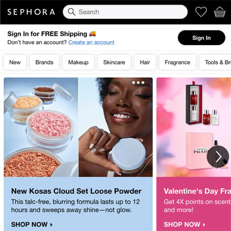Click SHOP NOW on Valentine's Day banner

(x=184, y=224)
